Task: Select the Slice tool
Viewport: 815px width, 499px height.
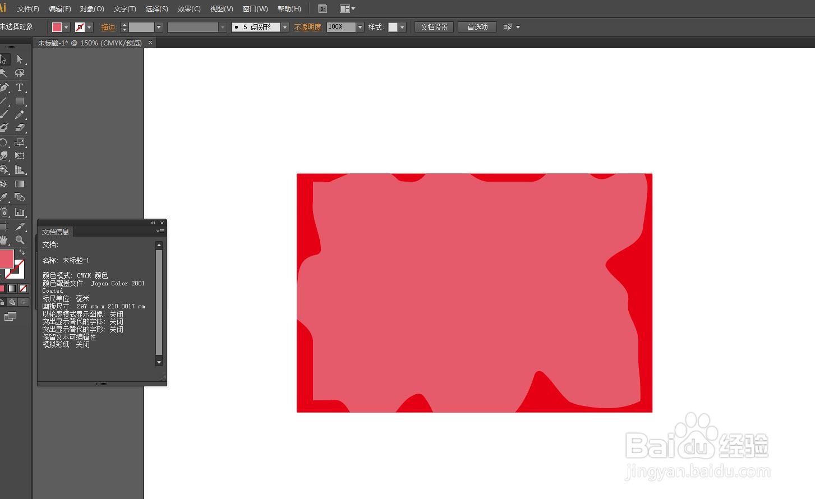Action: 20,227
